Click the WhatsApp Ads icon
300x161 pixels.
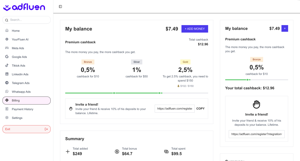7,92
